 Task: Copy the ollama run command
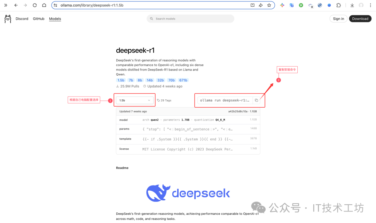(256, 100)
